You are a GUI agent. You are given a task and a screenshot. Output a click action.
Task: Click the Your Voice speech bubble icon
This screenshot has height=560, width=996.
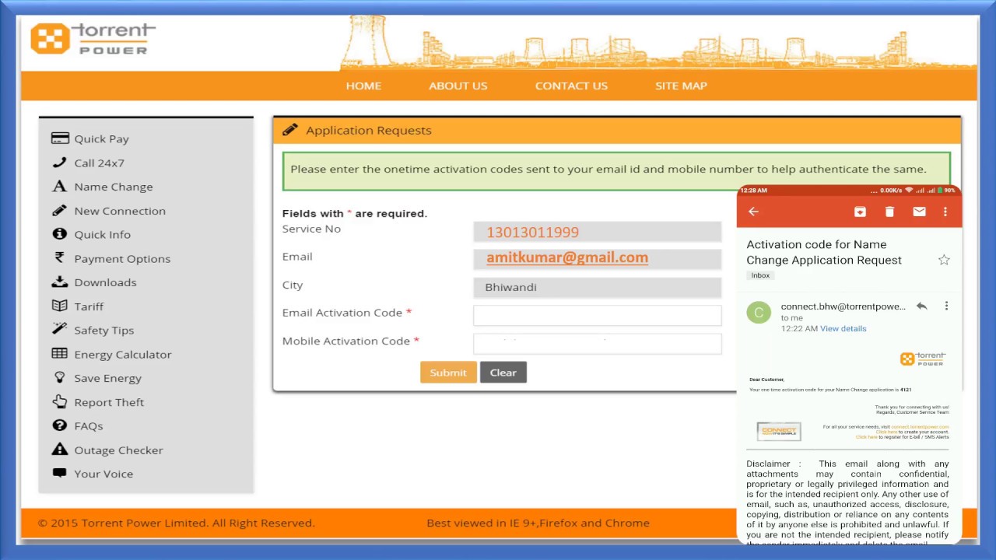[x=60, y=473]
